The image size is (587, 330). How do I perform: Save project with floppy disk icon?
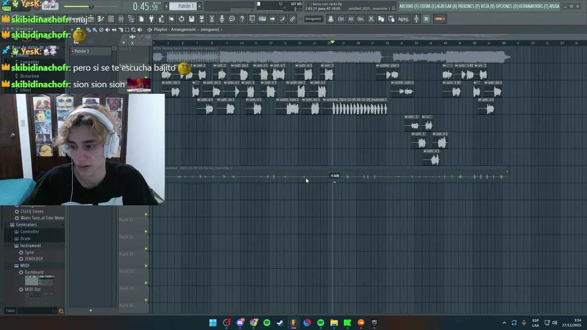192,19
